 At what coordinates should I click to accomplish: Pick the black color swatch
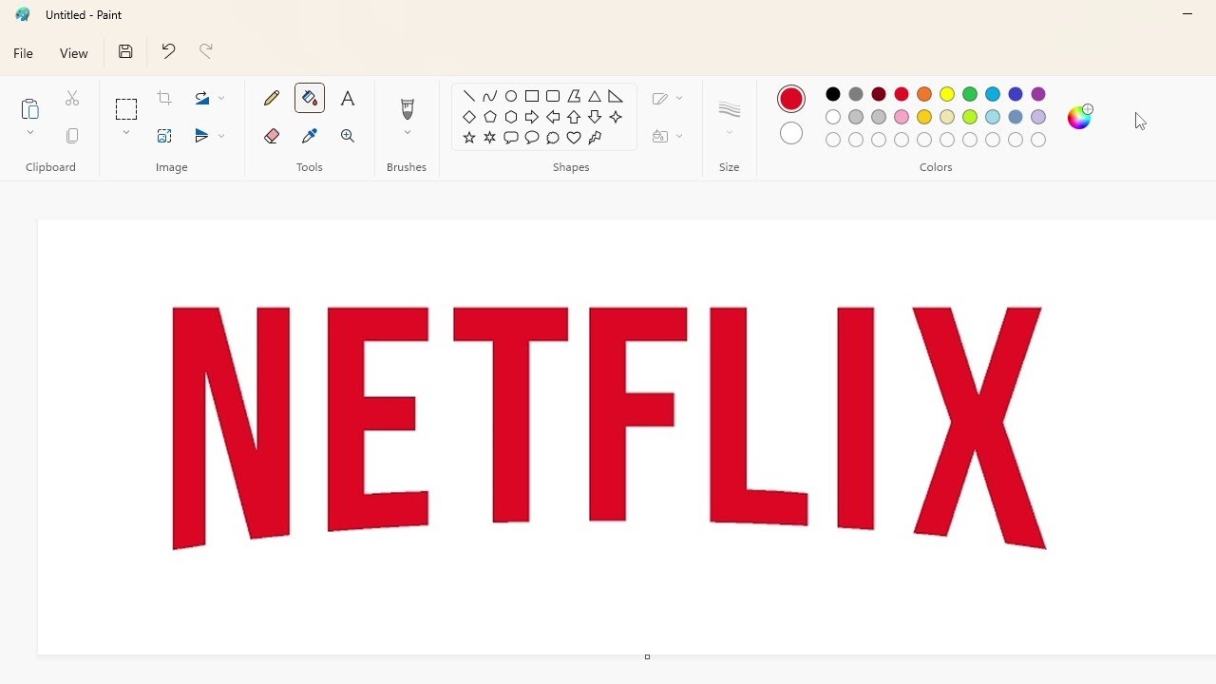point(833,94)
